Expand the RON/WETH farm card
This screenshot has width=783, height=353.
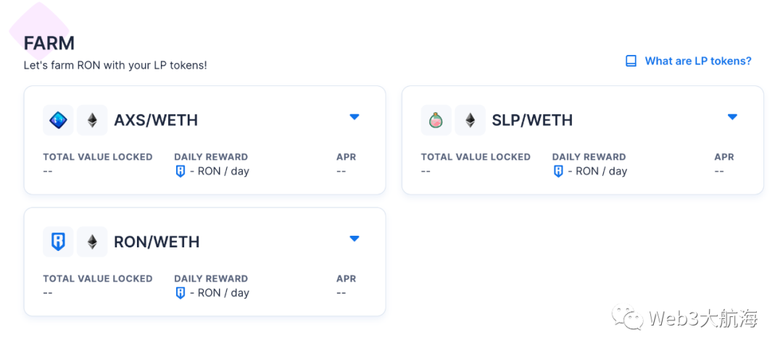[354, 239]
